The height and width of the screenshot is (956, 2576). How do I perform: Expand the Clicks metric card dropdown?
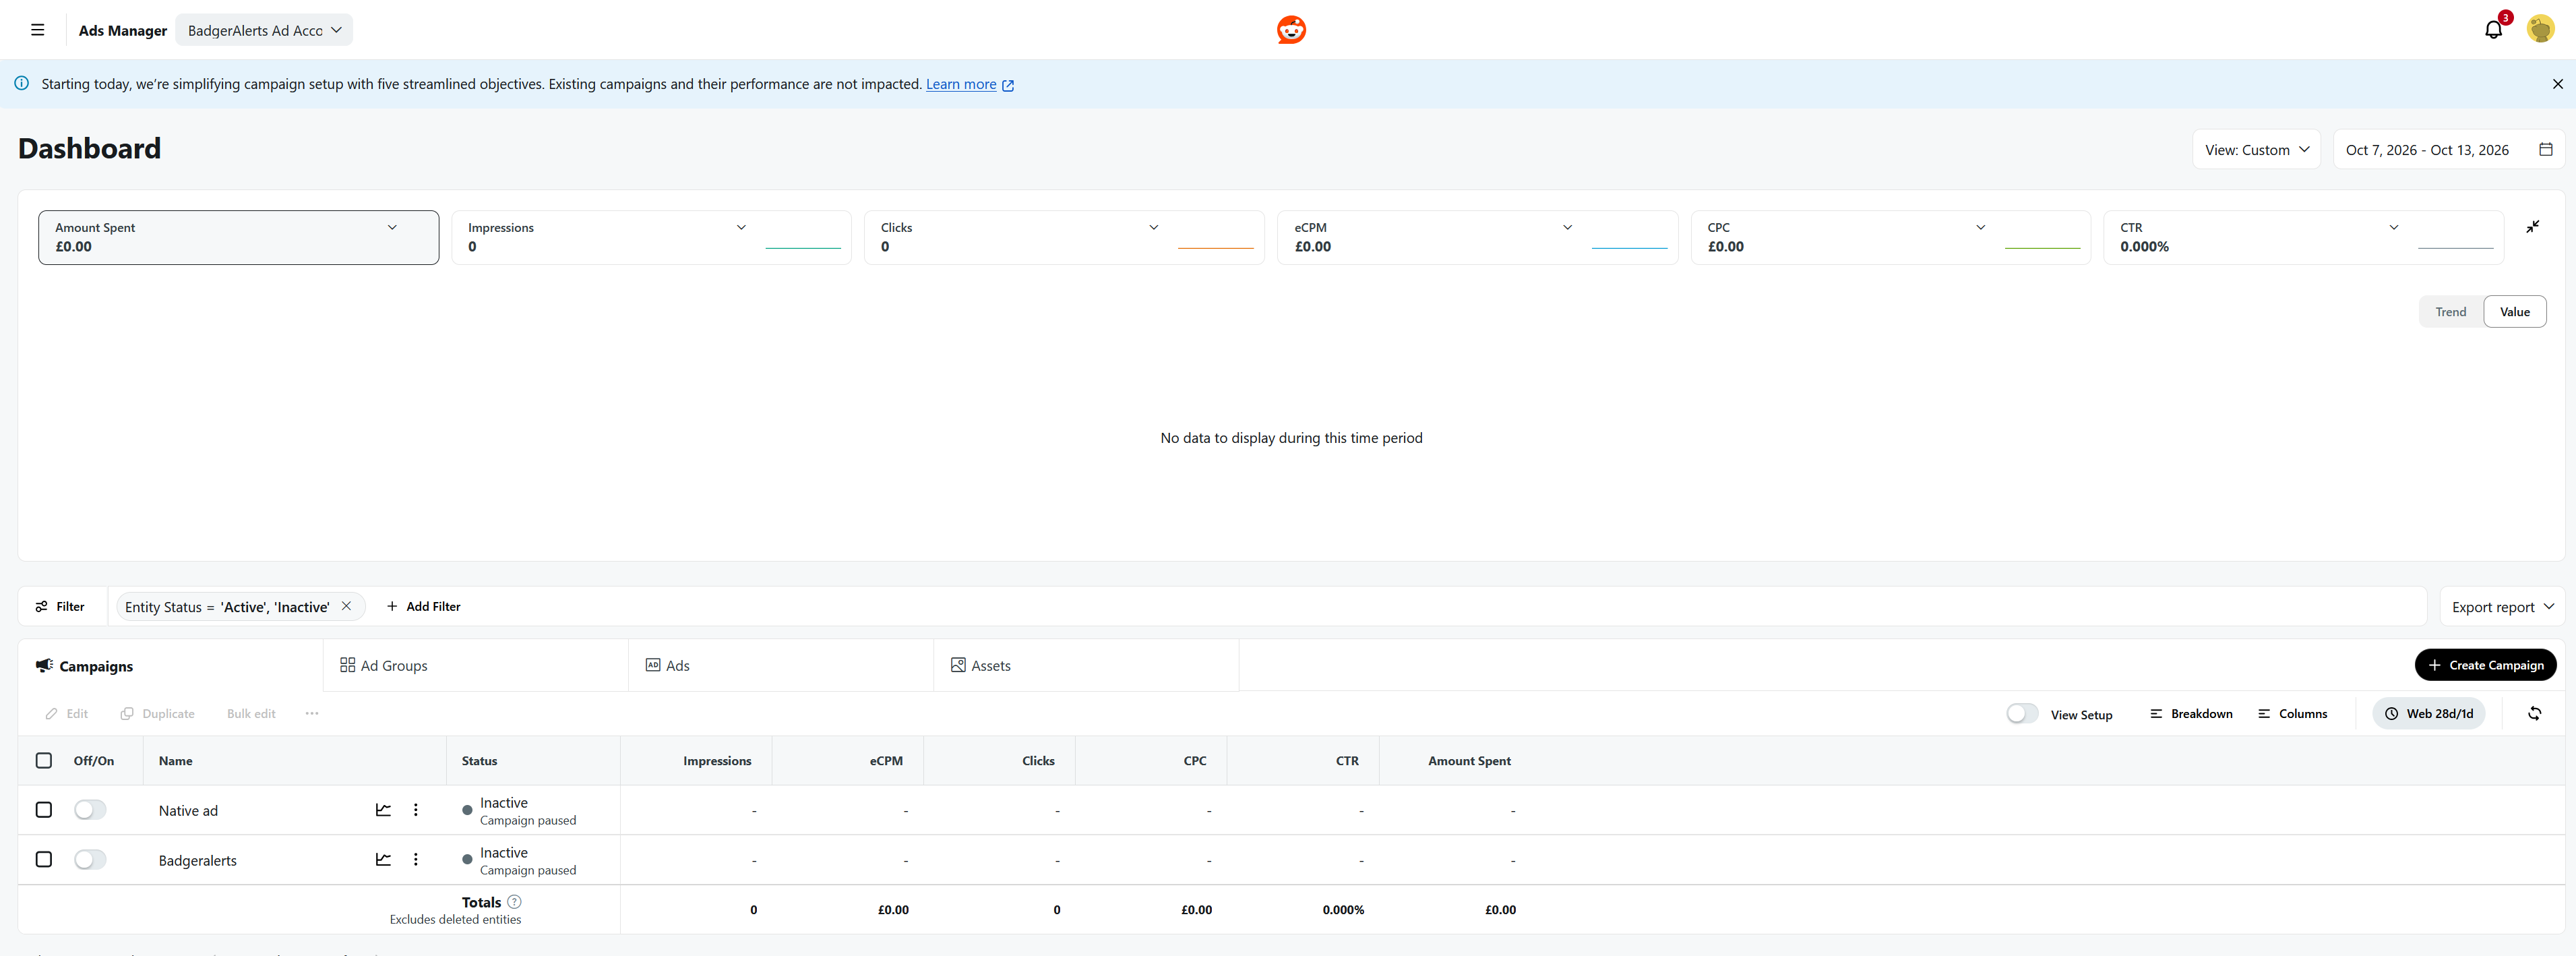pos(1154,227)
